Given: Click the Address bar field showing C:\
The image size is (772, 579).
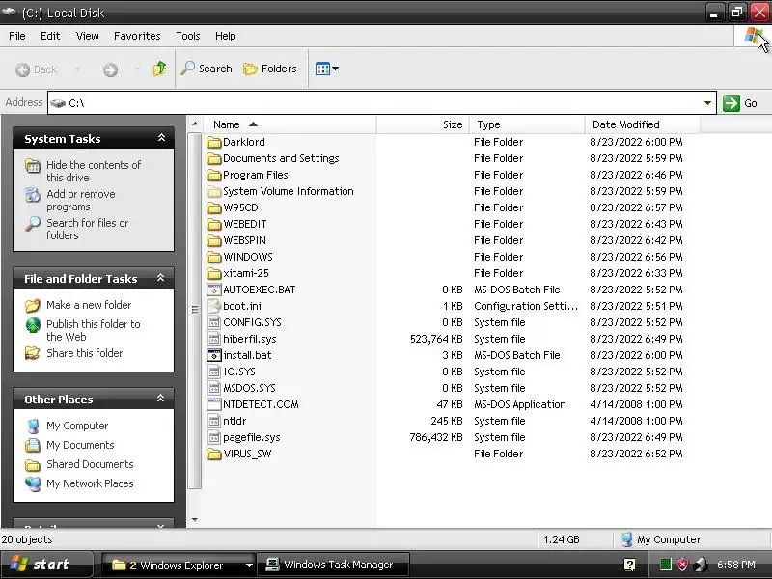Looking at the screenshot, I should (381, 103).
